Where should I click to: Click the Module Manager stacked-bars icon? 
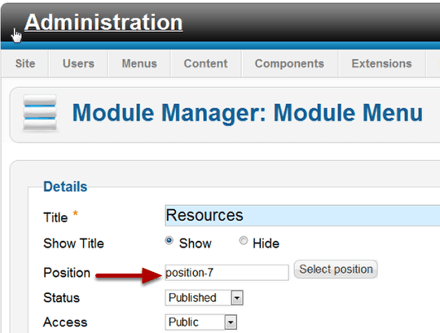point(40,112)
